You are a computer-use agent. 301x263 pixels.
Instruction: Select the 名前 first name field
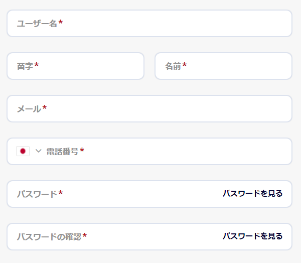point(223,66)
